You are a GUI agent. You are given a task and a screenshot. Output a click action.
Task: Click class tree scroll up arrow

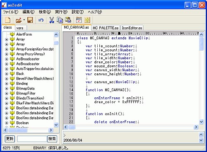pyautogui.click(x=56, y=34)
